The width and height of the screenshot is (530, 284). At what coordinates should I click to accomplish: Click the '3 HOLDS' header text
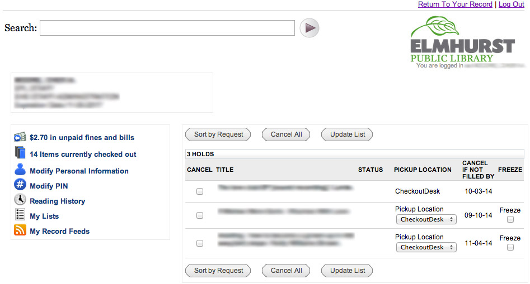click(200, 154)
